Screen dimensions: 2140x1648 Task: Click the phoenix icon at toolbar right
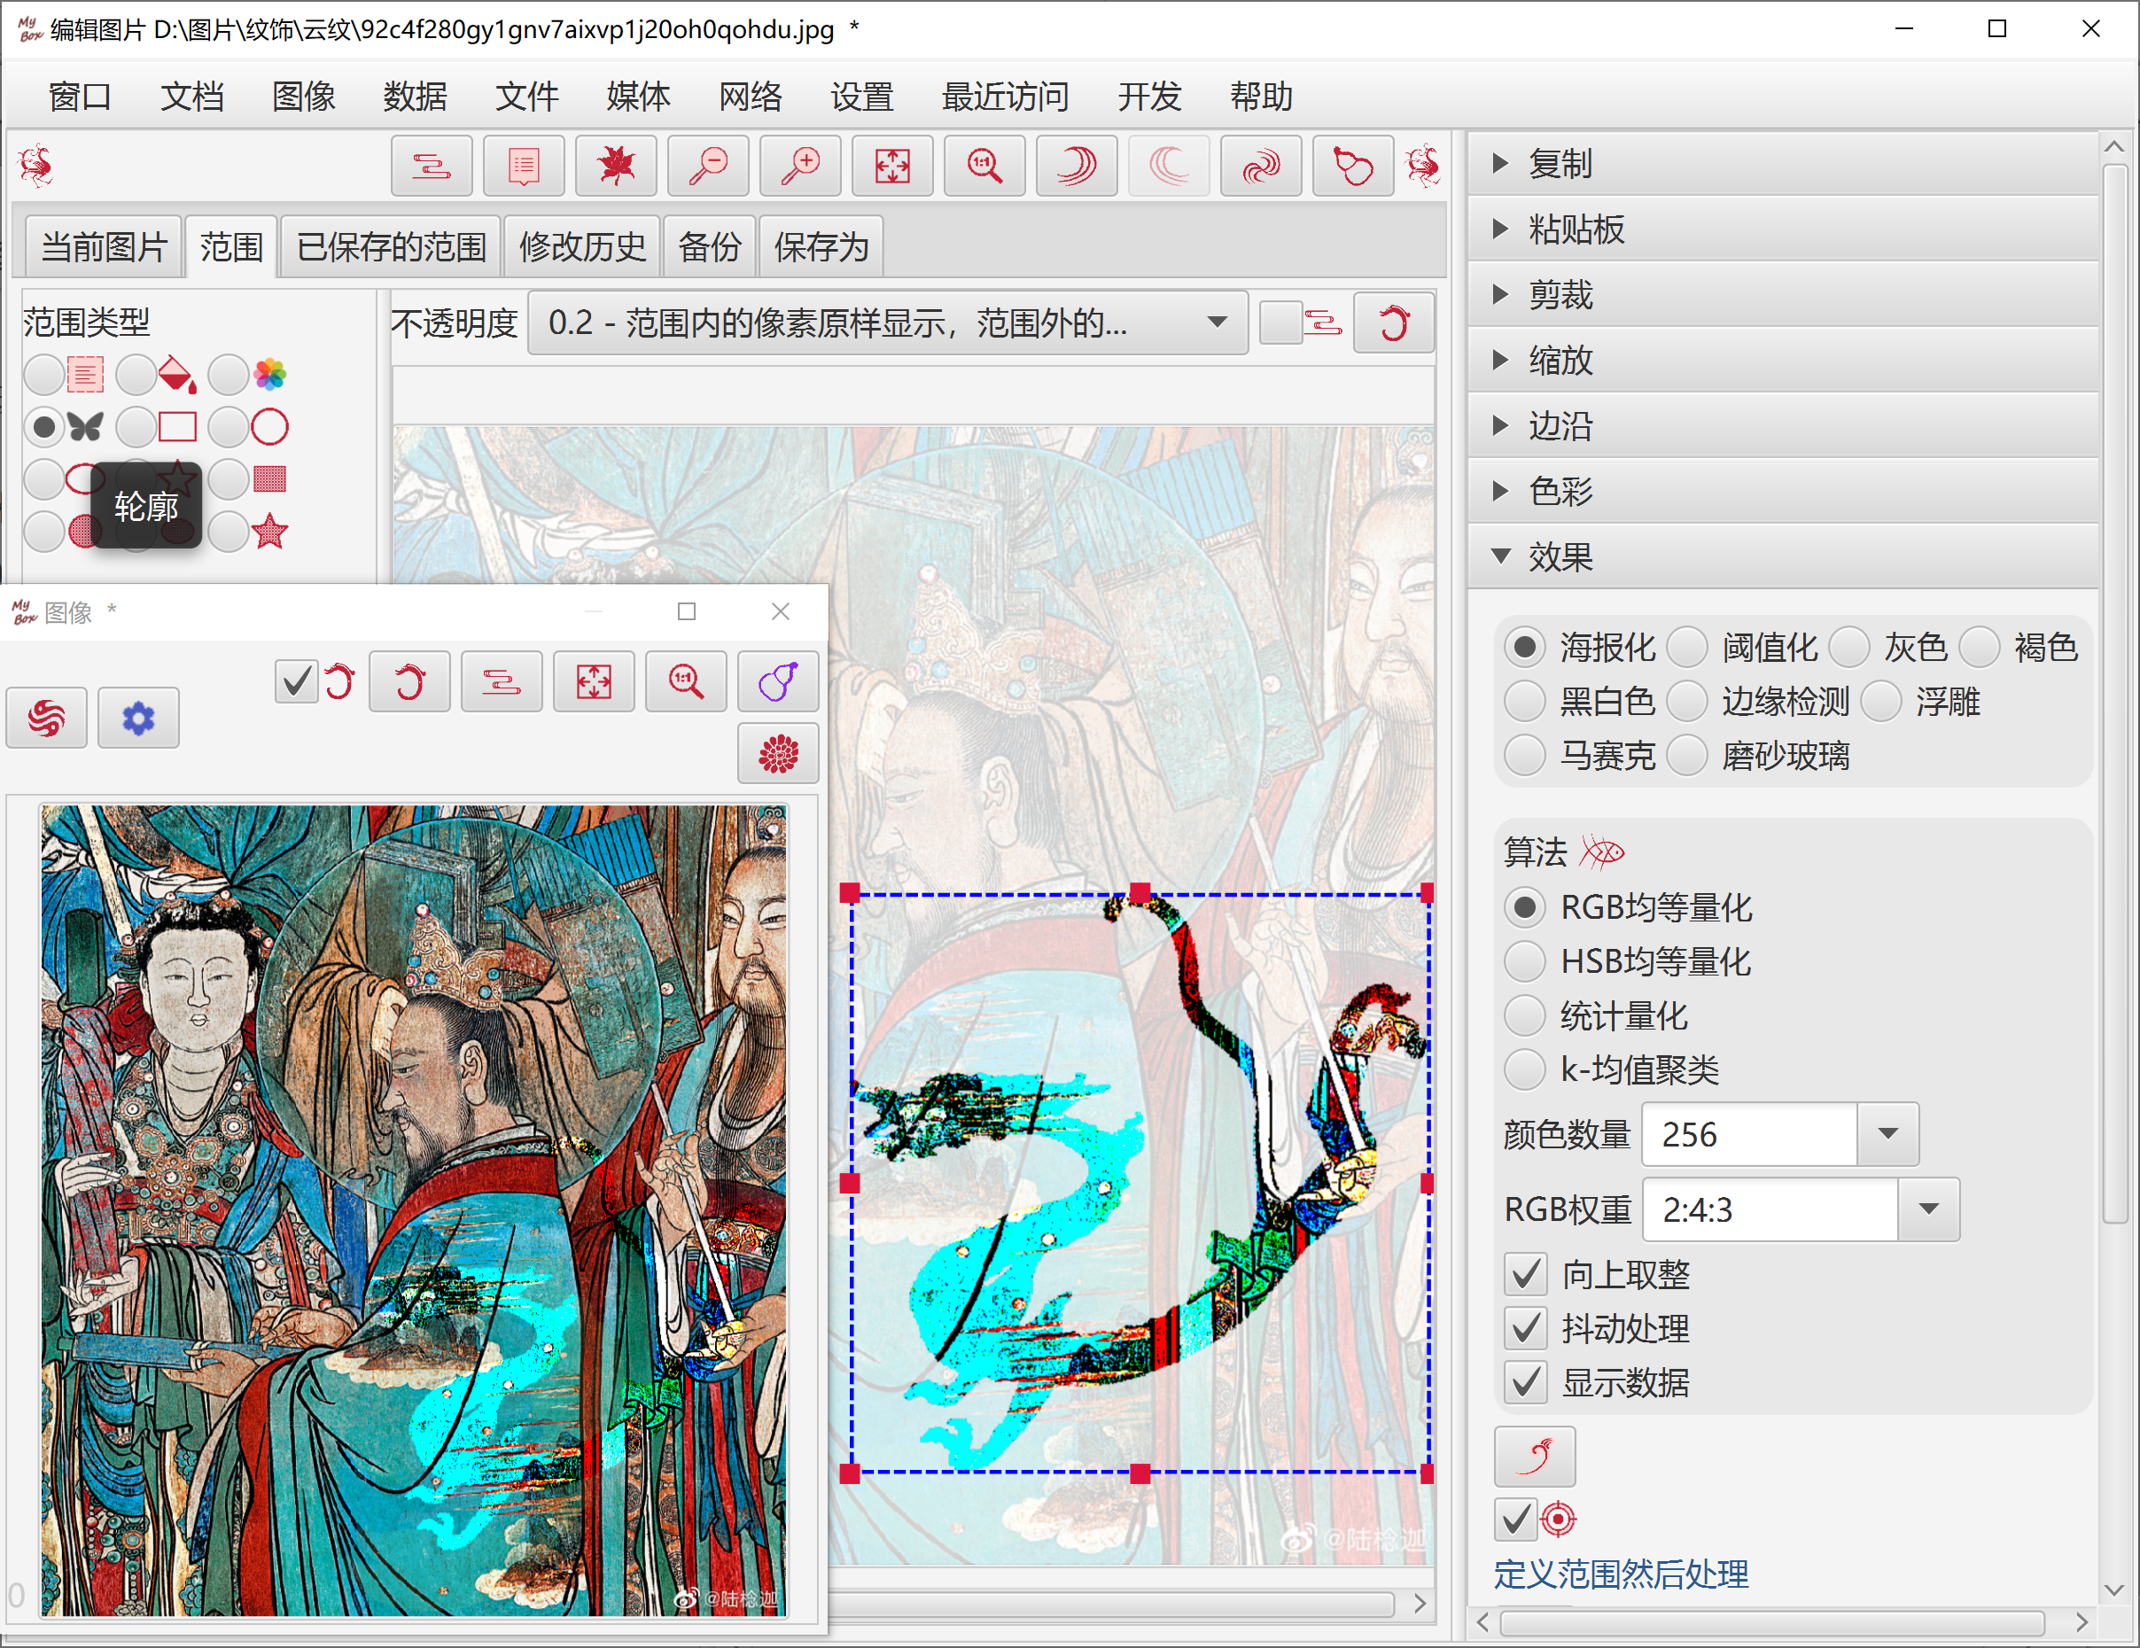pyautogui.click(x=1423, y=166)
